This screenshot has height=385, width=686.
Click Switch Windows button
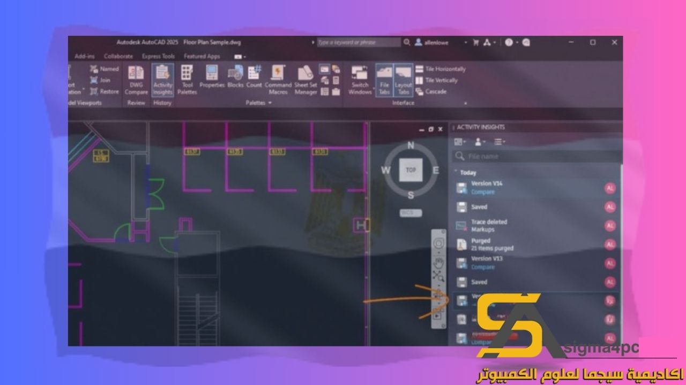point(360,80)
